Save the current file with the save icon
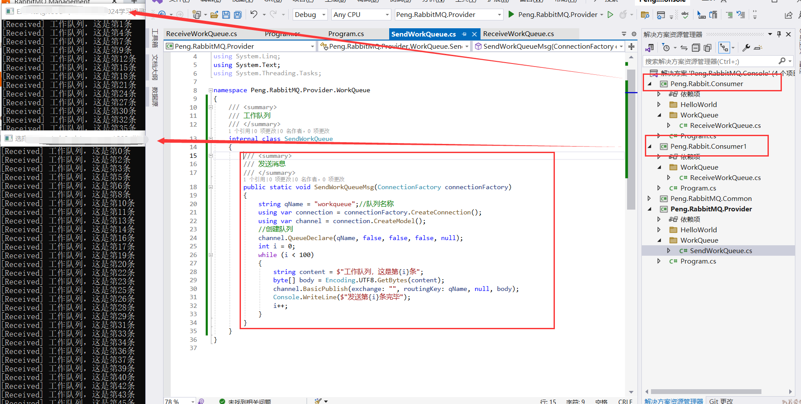Screen dimensions: 801x404 [226, 14]
